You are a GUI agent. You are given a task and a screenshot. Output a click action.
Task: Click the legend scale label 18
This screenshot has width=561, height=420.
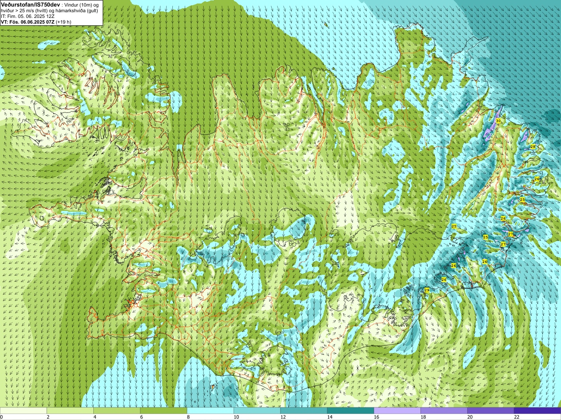pos(423,417)
